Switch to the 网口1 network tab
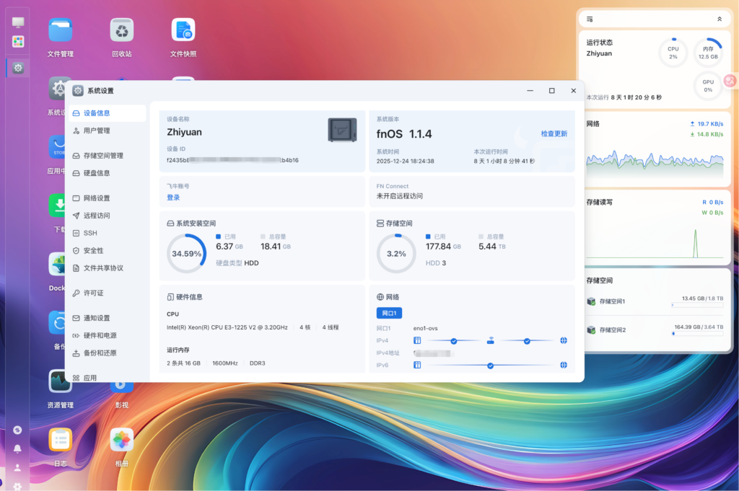739x491 pixels. click(389, 313)
